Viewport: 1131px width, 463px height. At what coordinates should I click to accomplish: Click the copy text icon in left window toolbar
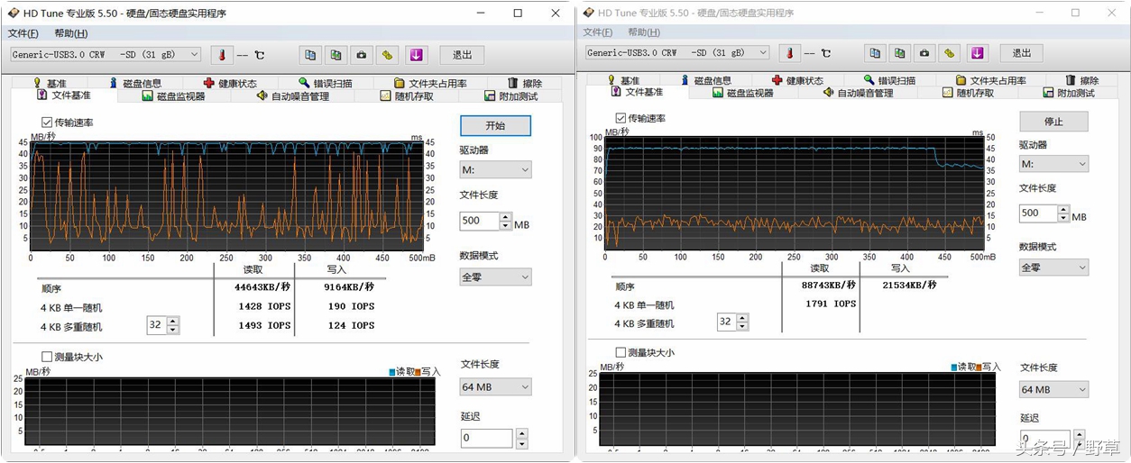click(x=311, y=55)
